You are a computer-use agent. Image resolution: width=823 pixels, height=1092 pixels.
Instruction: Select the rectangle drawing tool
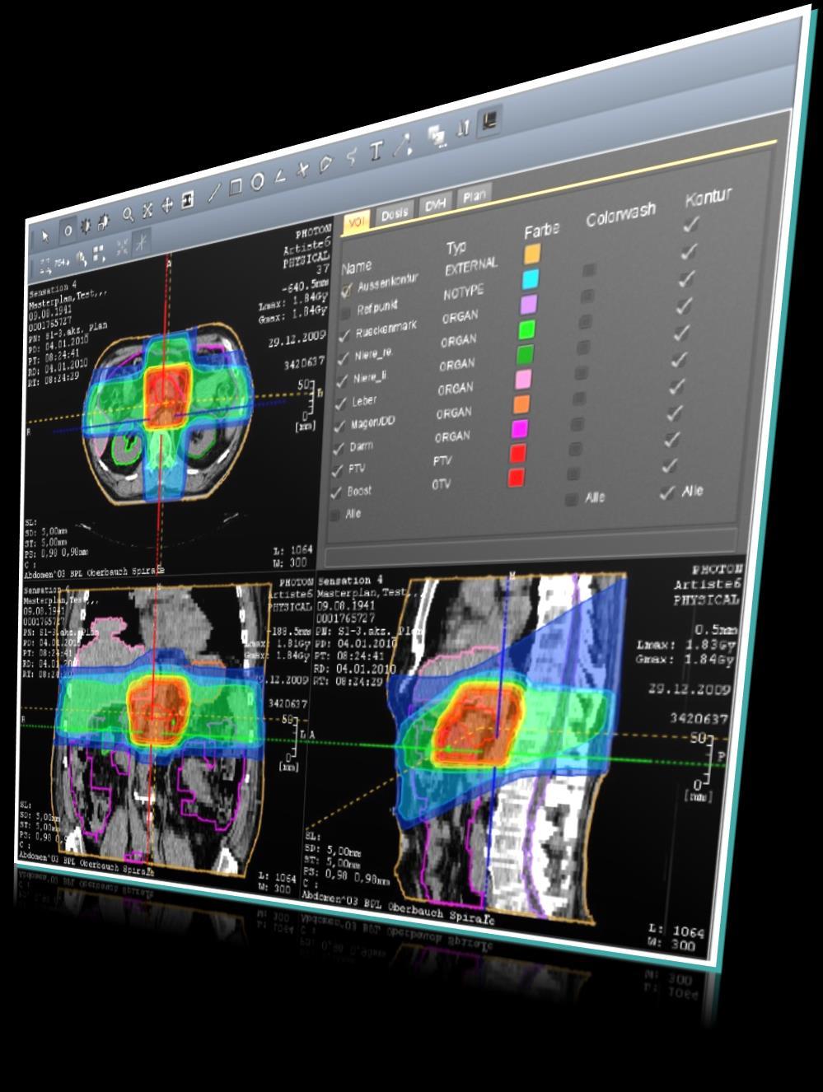(x=235, y=188)
